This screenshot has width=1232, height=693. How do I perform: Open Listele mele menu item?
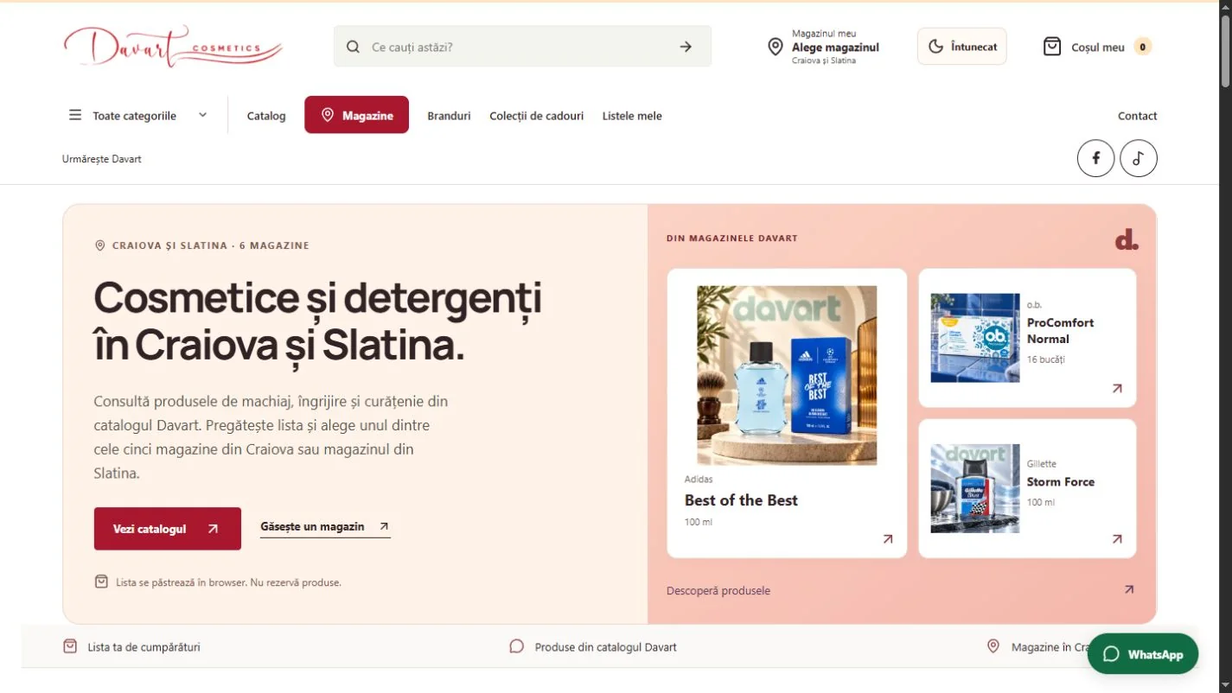pos(632,116)
